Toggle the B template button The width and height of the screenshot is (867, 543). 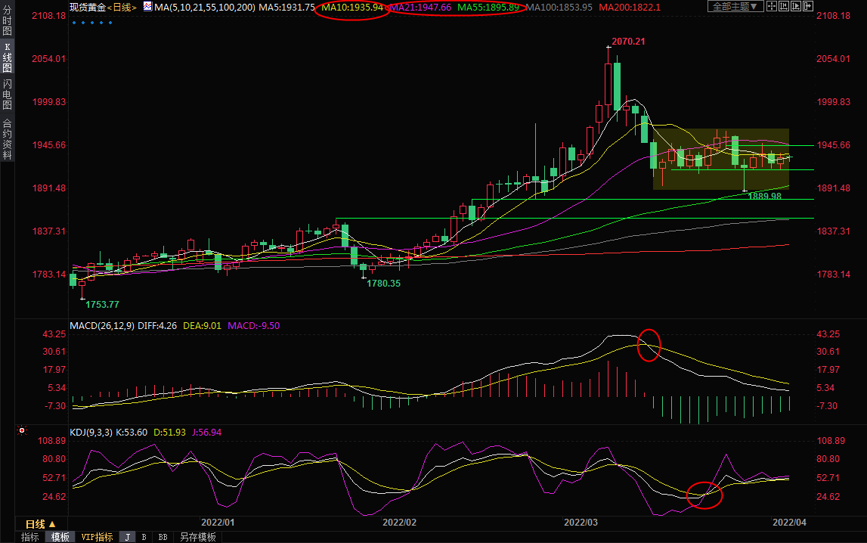(x=144, y=537)
